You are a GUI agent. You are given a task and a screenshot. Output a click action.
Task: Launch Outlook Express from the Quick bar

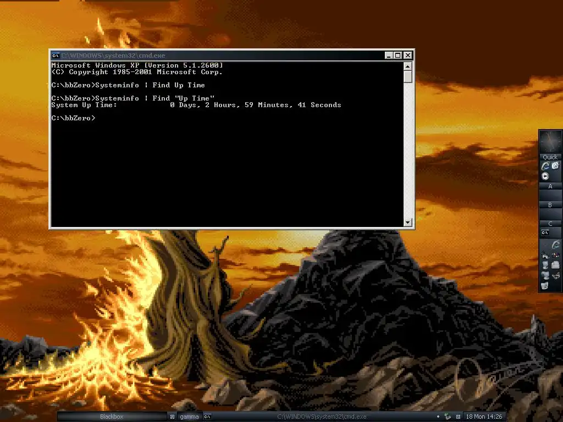555,166
